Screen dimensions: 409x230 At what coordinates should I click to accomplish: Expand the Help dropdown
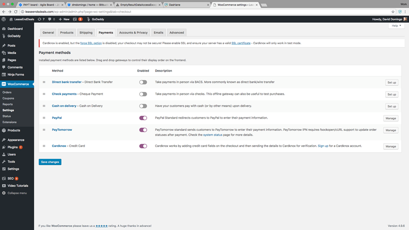(396, 26)
